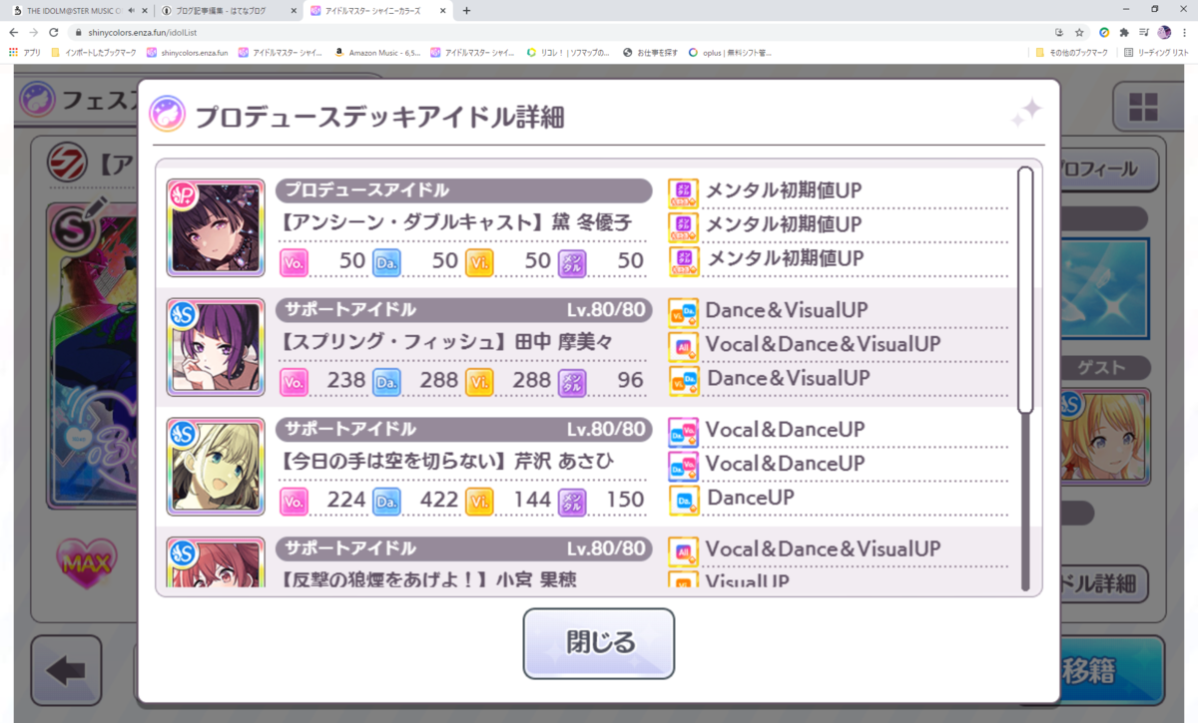The width and height of the screenshot is (1198, 723).
Task: Click Dance stat icon in 田中 摩美々 row
Action: pos(386,382)
